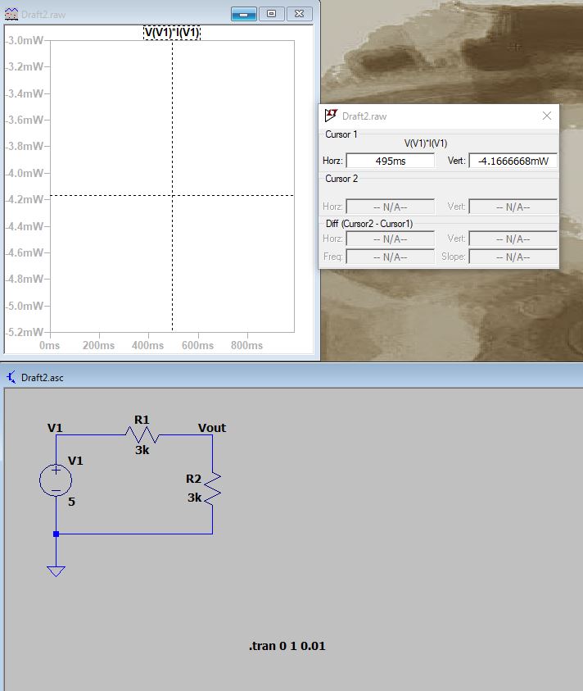The height and width of the screenshot is (691, 583).
Task: Click the voltage source V1 symbol
Action: click(56, 480)
